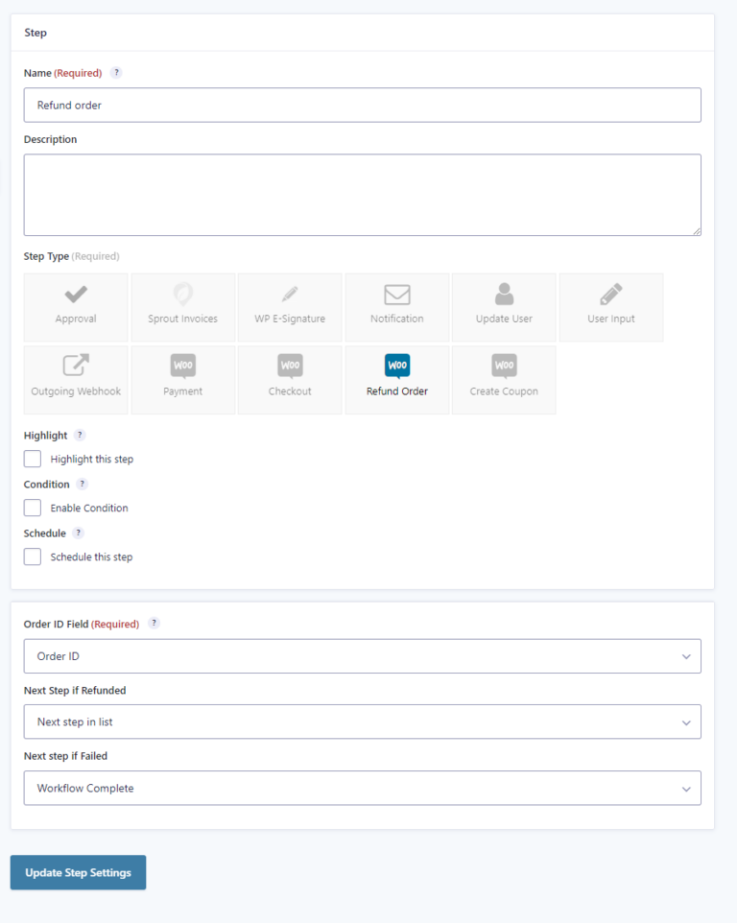Select the User Input step type
Image resolution: width=737 pixels, height=923 pixels.
[x=610, y=307]
